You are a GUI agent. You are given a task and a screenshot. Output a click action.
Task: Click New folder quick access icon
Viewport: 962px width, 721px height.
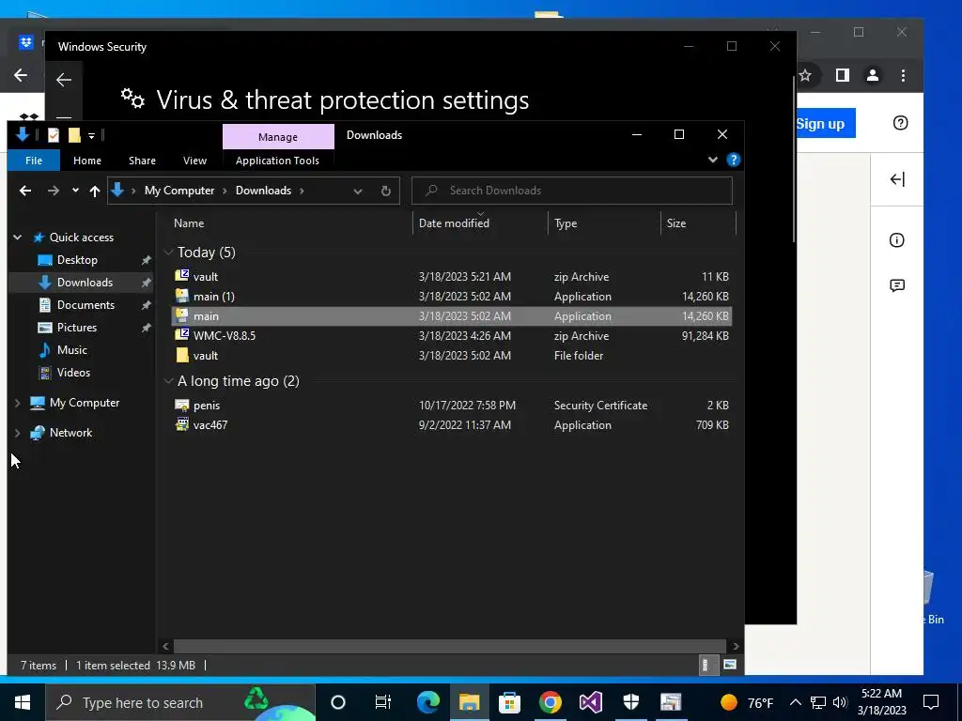[x=74, y=135]
